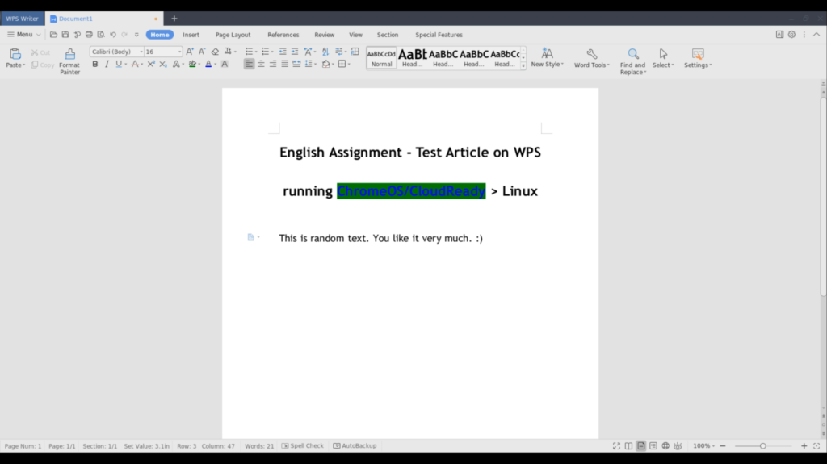Open the Word Tools wrench icon

pos(592,54)
